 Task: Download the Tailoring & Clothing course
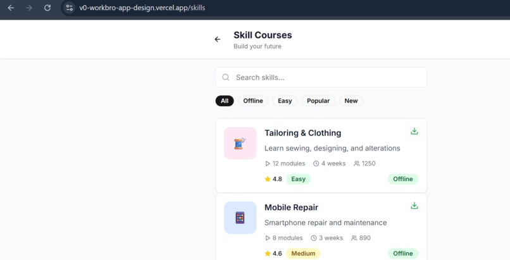point(414,132)
